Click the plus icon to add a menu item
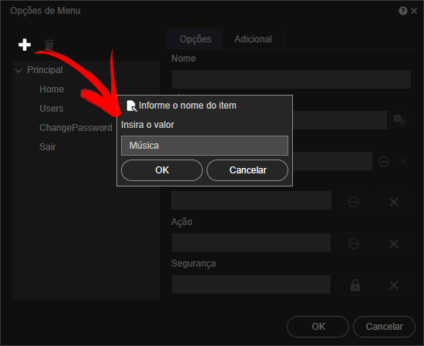Image resolution: width=424 pixels, height=346 pixels. point(25,45)
